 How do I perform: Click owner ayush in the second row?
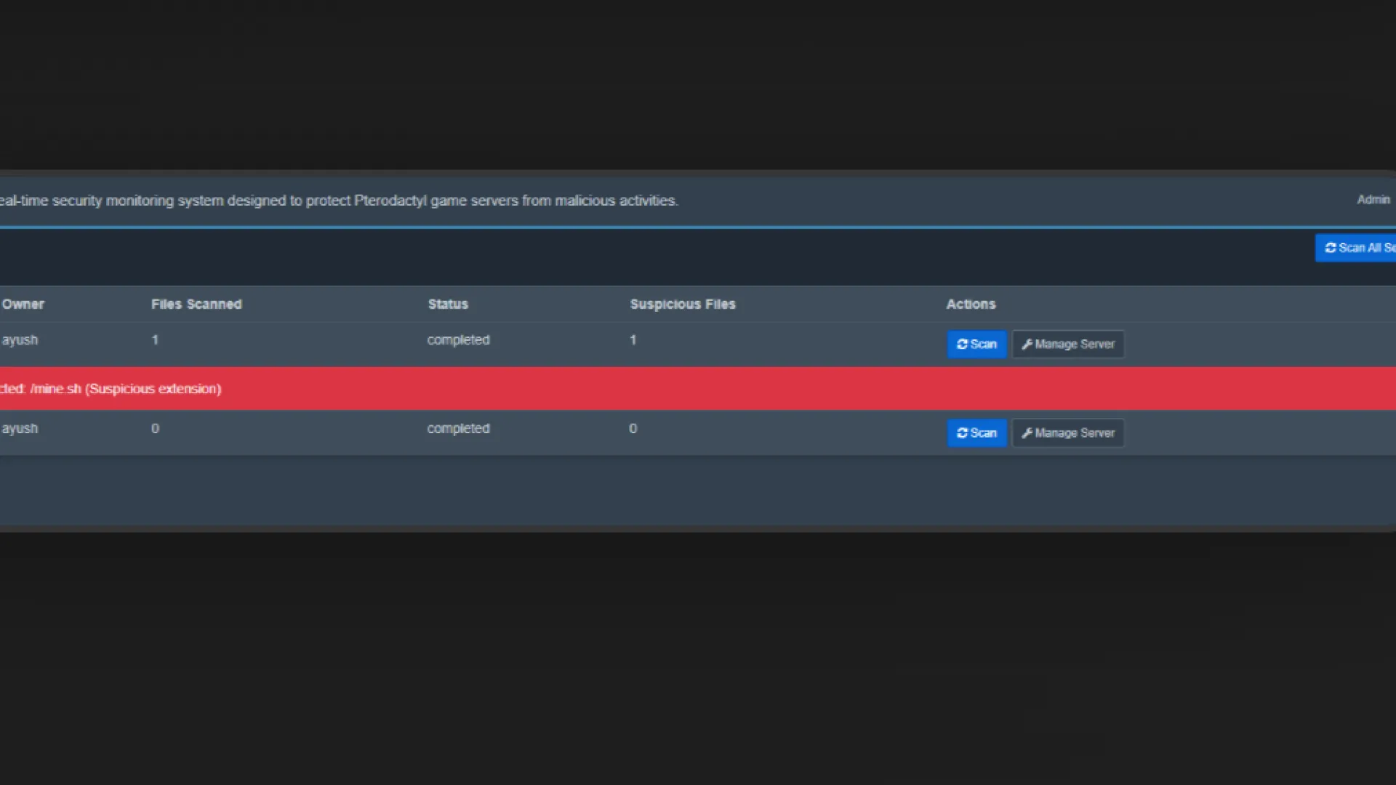point(20,429)
